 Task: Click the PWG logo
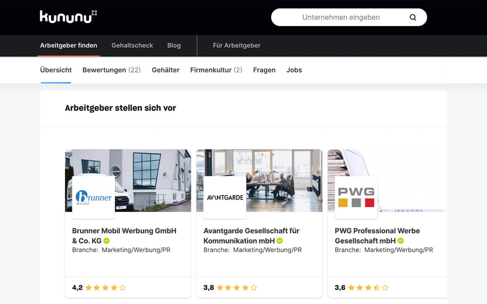(356, 197)
